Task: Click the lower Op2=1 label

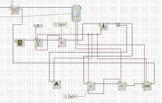Action: 70,97
